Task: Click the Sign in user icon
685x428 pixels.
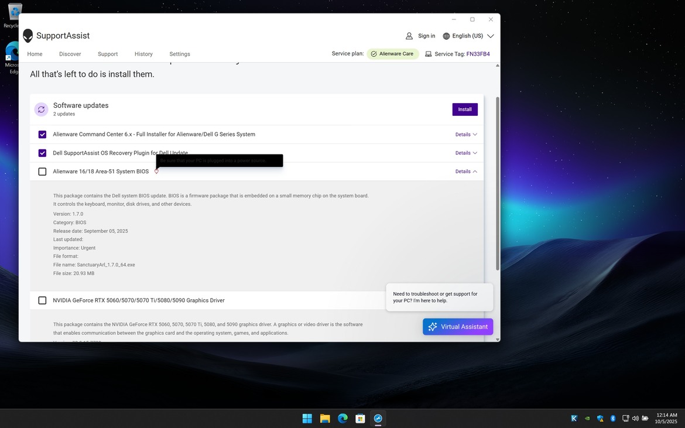Action: (408, 36)
